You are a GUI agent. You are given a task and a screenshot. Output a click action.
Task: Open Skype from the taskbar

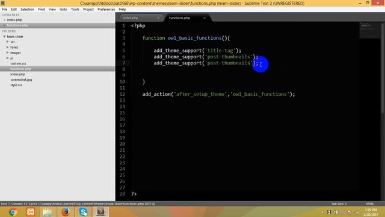(x=83, y=212)
